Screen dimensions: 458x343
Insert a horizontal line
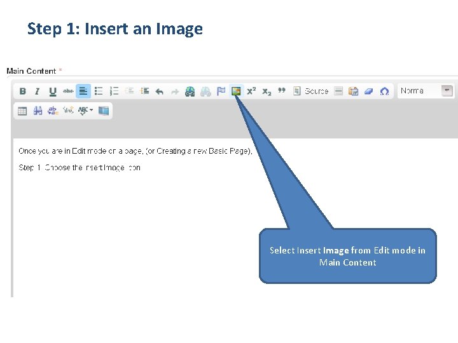[338, 91]
